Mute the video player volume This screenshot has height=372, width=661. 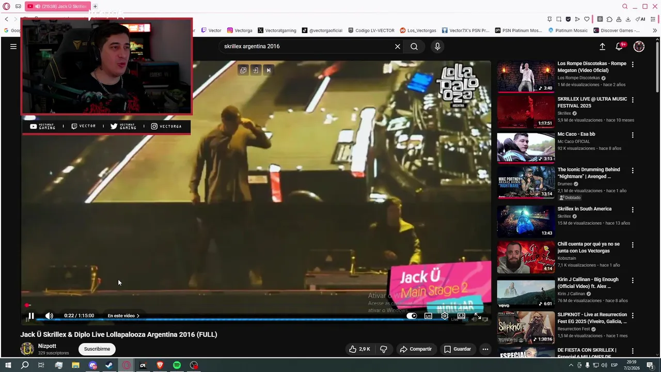[x=49, y=316]
